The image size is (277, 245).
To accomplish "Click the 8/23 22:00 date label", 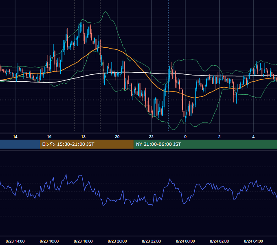I will pyautogui.click(x=152, y=241).
